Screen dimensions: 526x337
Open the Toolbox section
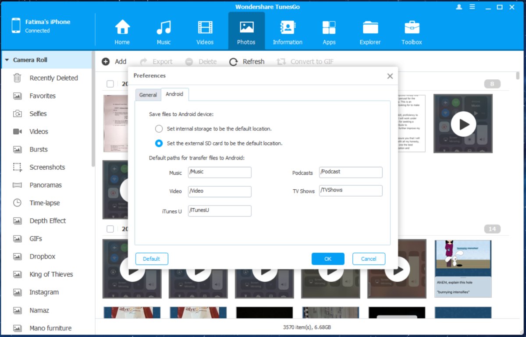[412, 32]
